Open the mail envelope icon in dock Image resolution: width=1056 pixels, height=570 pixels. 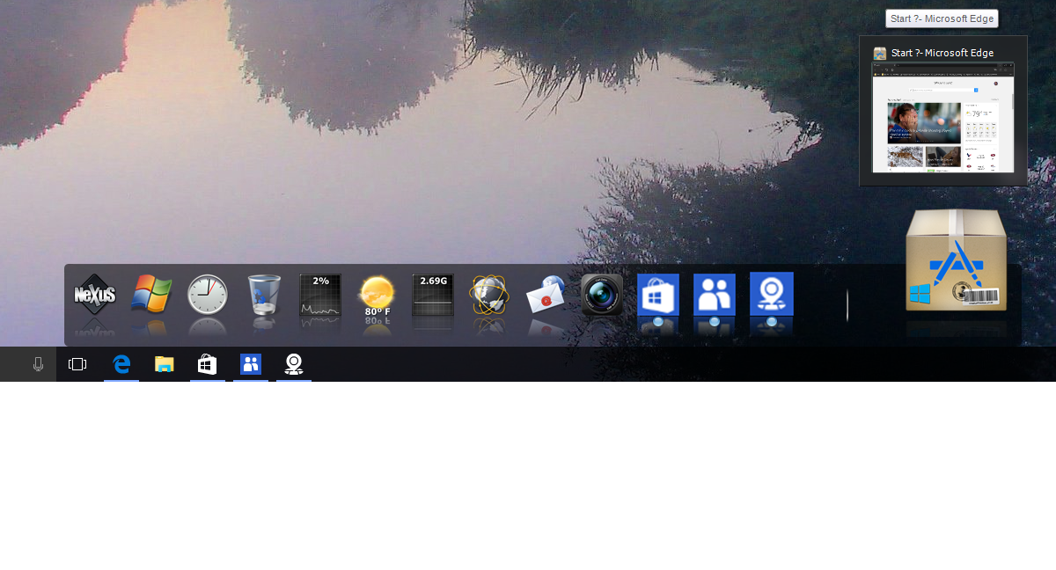click(x=546, y=295)
